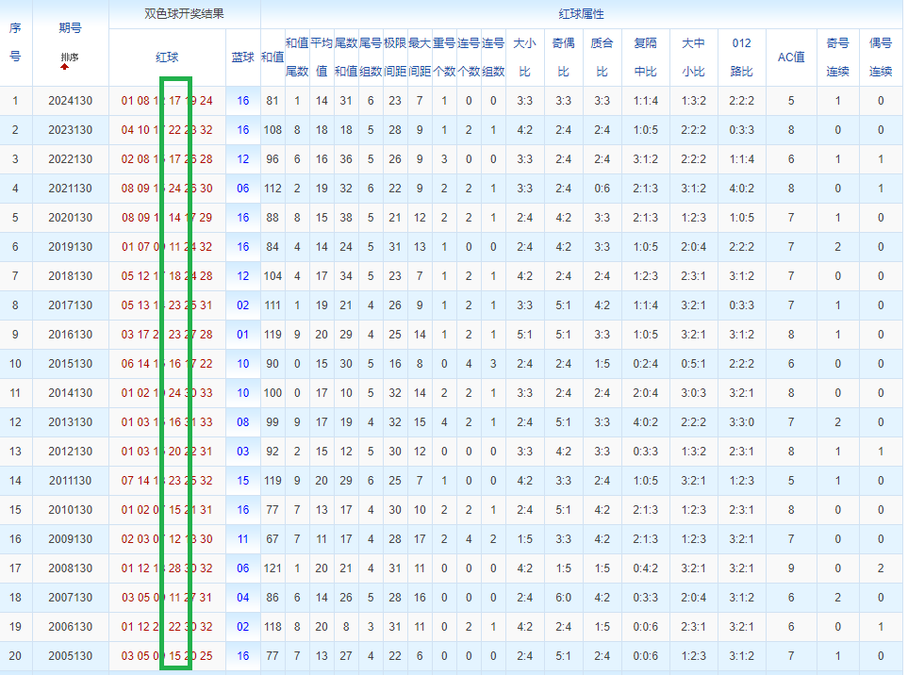Image resolution: width=908 pixels, height=675 pixels.
Task: Click the 红球 column header
Action: click(x=167, y=58)
